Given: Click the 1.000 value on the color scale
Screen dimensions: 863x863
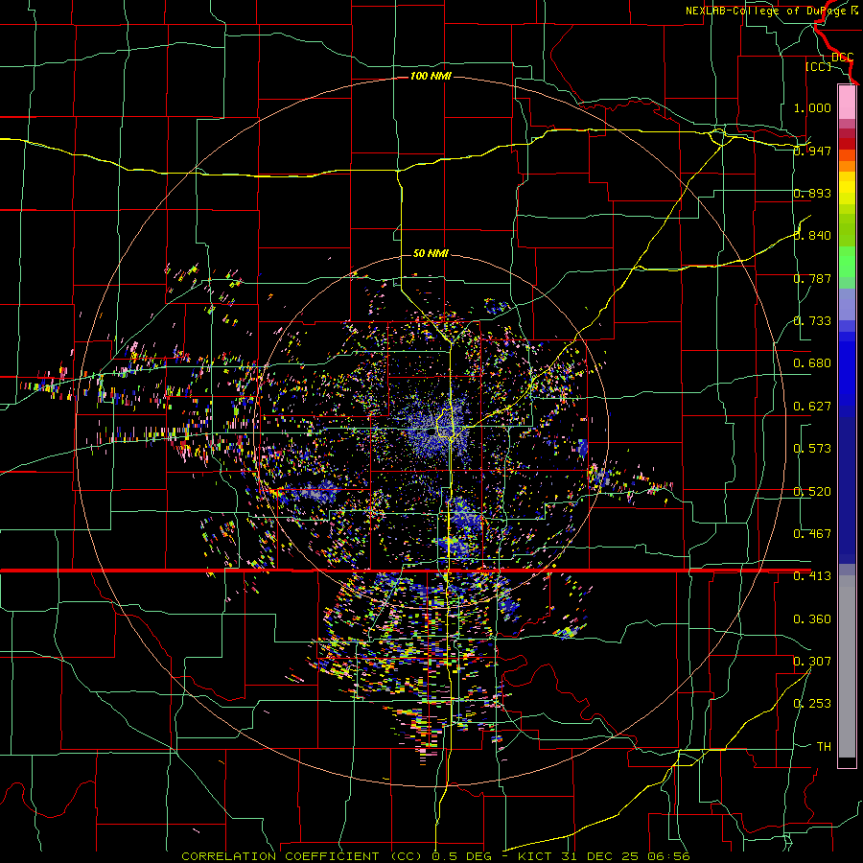Looking at the screenshot, I should click(x=812, y=107).
